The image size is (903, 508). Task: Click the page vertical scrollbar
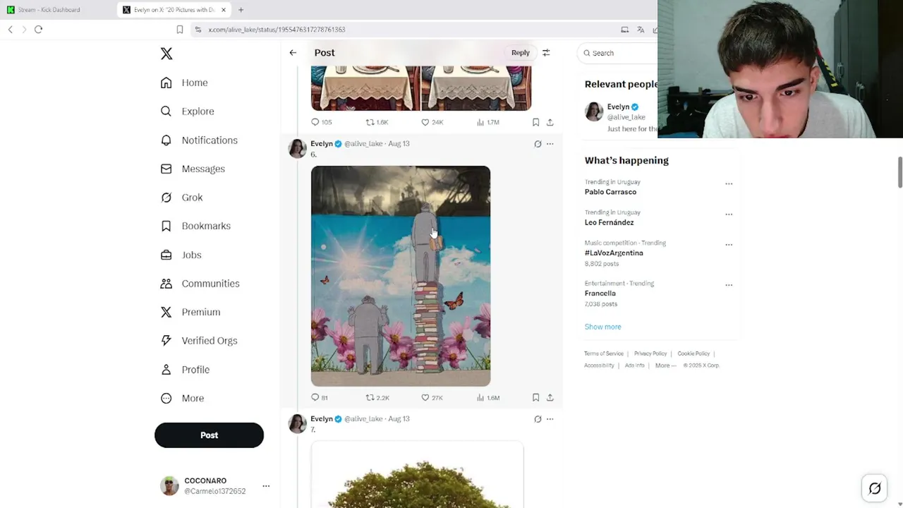(x=900, y=172)
